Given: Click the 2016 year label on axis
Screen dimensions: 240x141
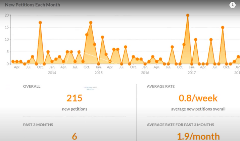Looking at the screenshot, I should point(145,73).
